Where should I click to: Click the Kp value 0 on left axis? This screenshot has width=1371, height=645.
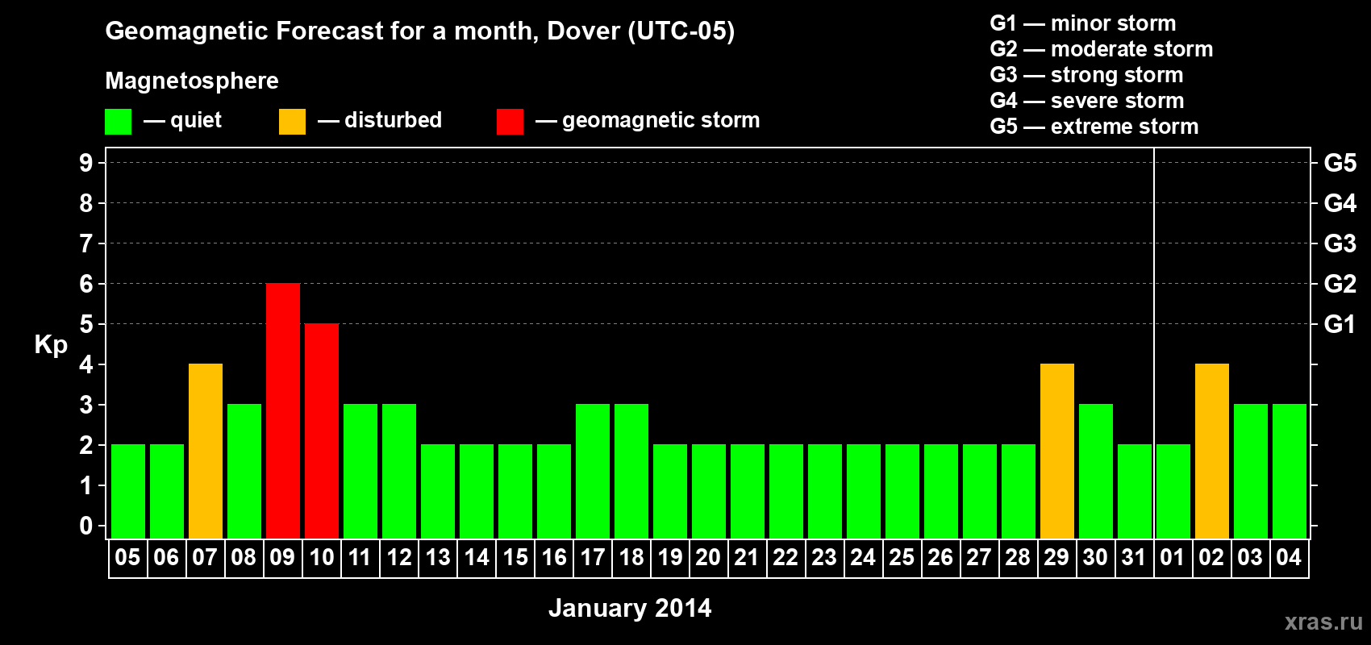click(86, 526)
